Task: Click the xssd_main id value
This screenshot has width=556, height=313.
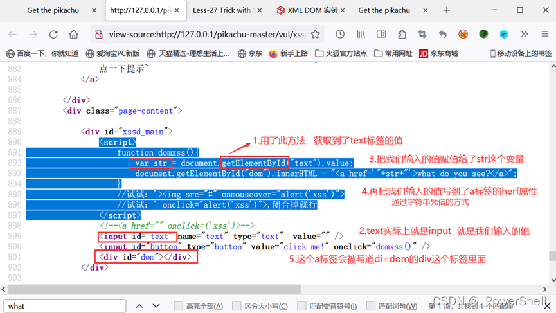Action: [143, 132]
